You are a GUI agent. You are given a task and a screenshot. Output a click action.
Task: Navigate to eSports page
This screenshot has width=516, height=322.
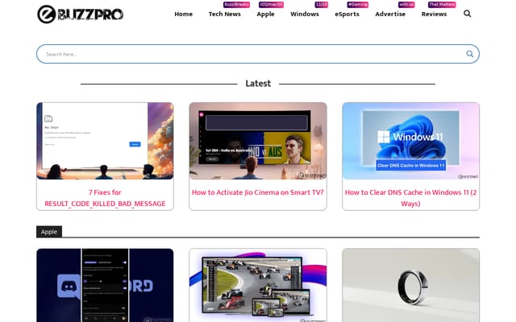(347, 14)
